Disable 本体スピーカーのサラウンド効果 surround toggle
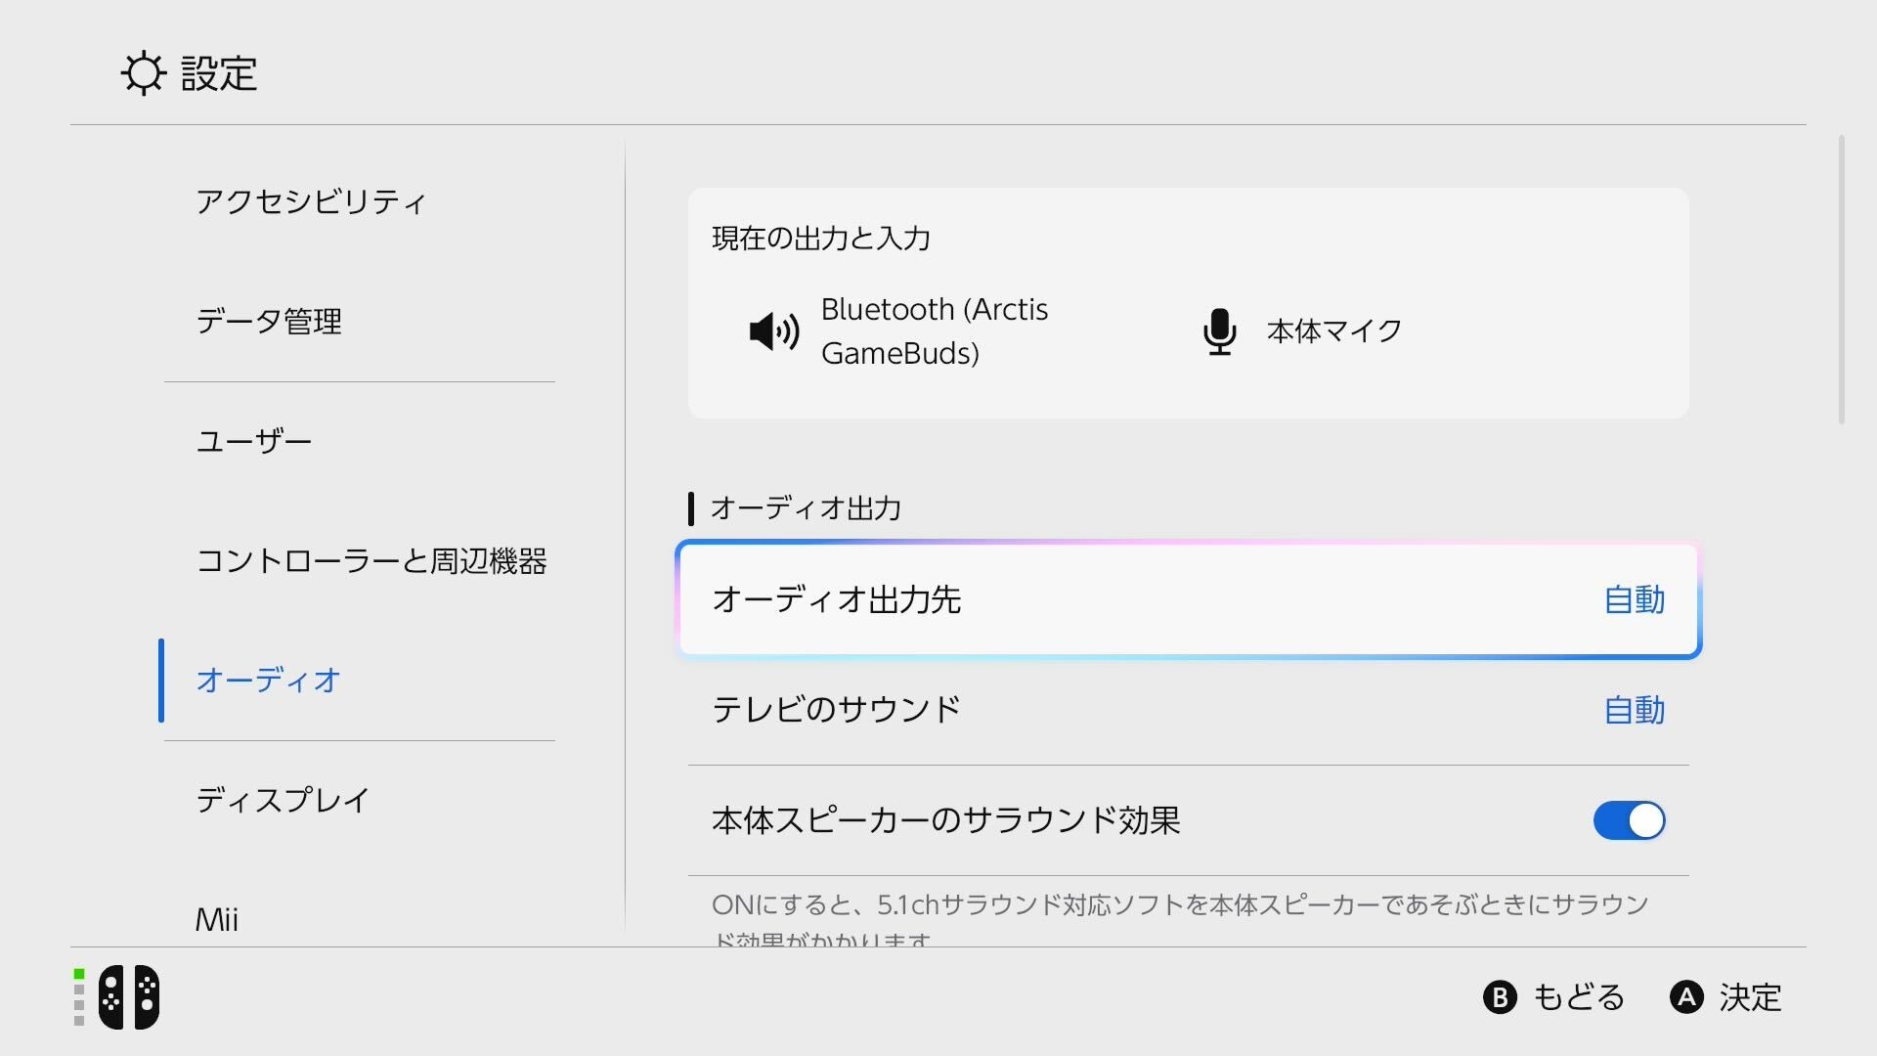 pyautogui.click(x=1628, y=821)
